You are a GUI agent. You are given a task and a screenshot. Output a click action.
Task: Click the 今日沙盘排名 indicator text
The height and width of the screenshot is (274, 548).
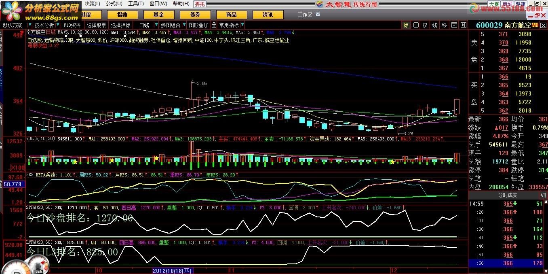pos(80,218)
